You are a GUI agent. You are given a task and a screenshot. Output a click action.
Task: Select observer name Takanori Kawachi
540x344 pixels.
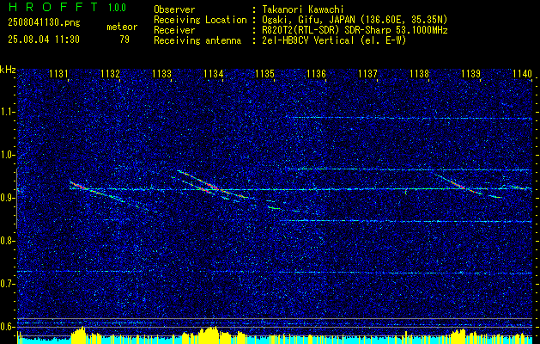coord(302,9)
